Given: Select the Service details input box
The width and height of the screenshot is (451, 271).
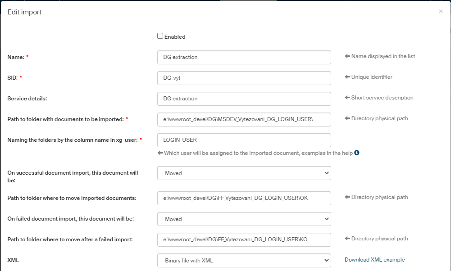Looking at the screenshot, I should [x=244, y=99].
